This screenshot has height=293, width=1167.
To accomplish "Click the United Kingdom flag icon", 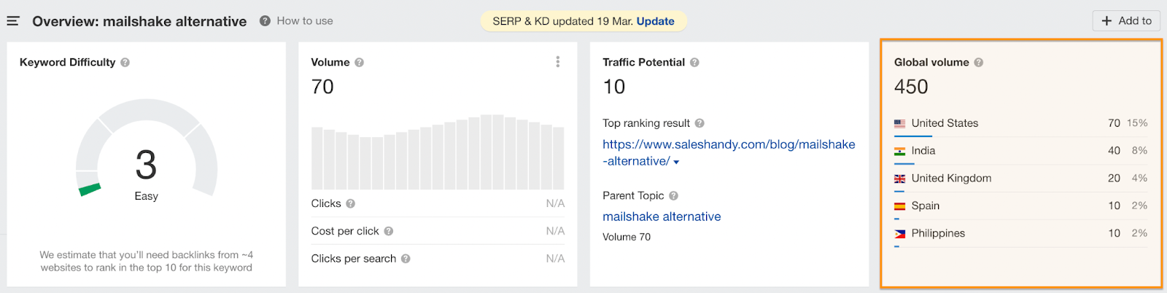I will 900,179.
